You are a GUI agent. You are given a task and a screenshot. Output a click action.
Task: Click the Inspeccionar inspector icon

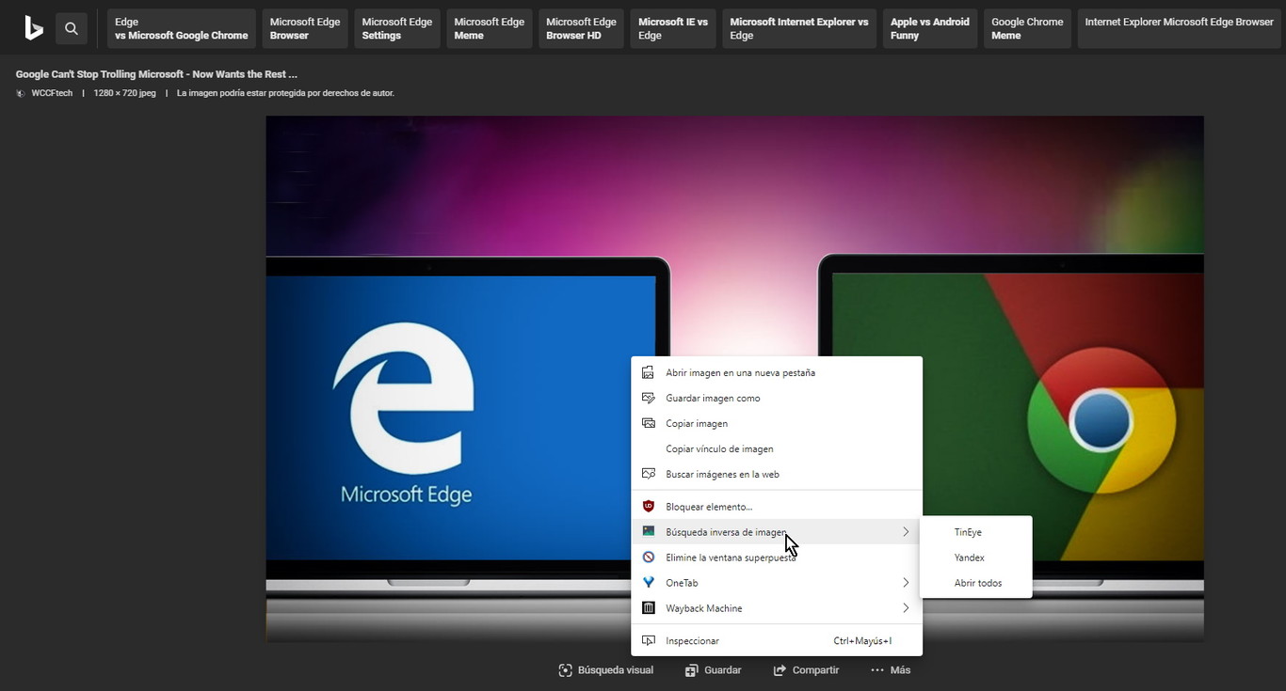(648, 640)
